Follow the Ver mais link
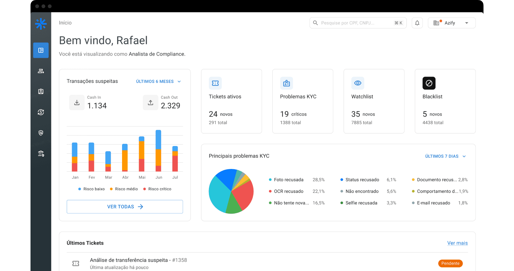Viewport: 514px width, 271px height. [x=457, y=243]
